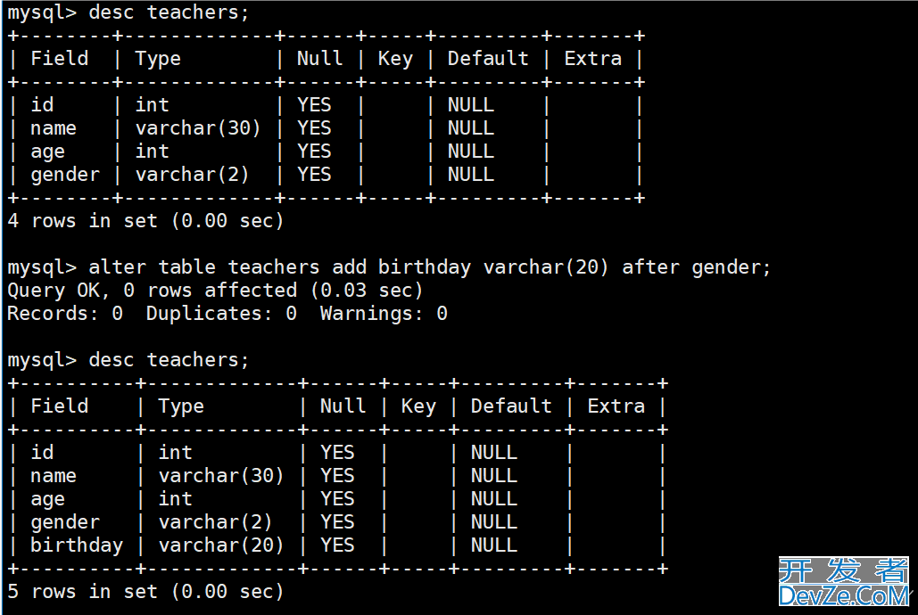Click 'varchar(30)' in the first table

[198, 127]
